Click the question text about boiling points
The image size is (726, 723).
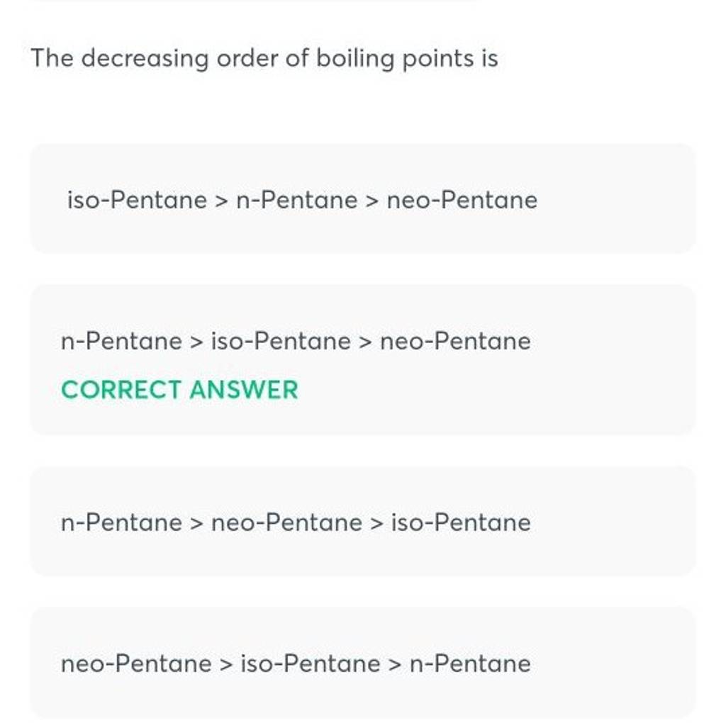coord(264,58)
